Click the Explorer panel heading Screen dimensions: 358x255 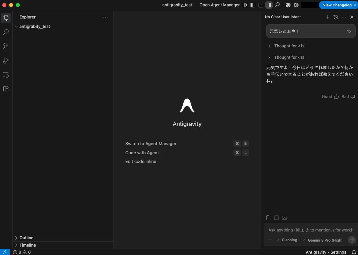click(x=28, y=17)
